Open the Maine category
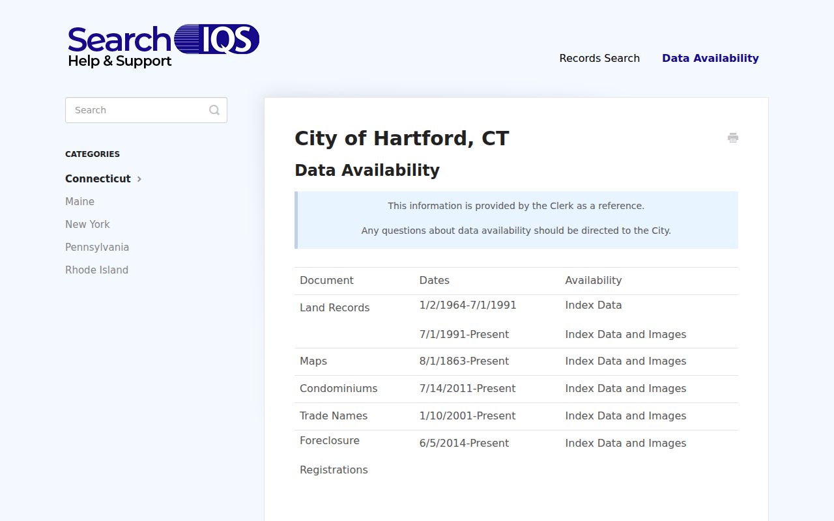This screenshot has height=521, width=834. pyautogui.click(x=79, y=201)
